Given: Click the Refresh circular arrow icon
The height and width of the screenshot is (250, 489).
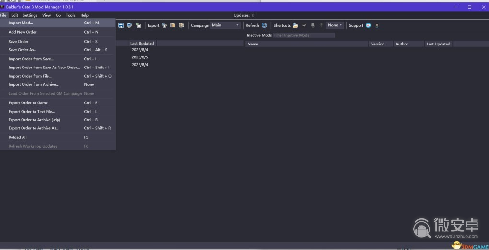Looking at the screenshot, I should coord(264,25).
